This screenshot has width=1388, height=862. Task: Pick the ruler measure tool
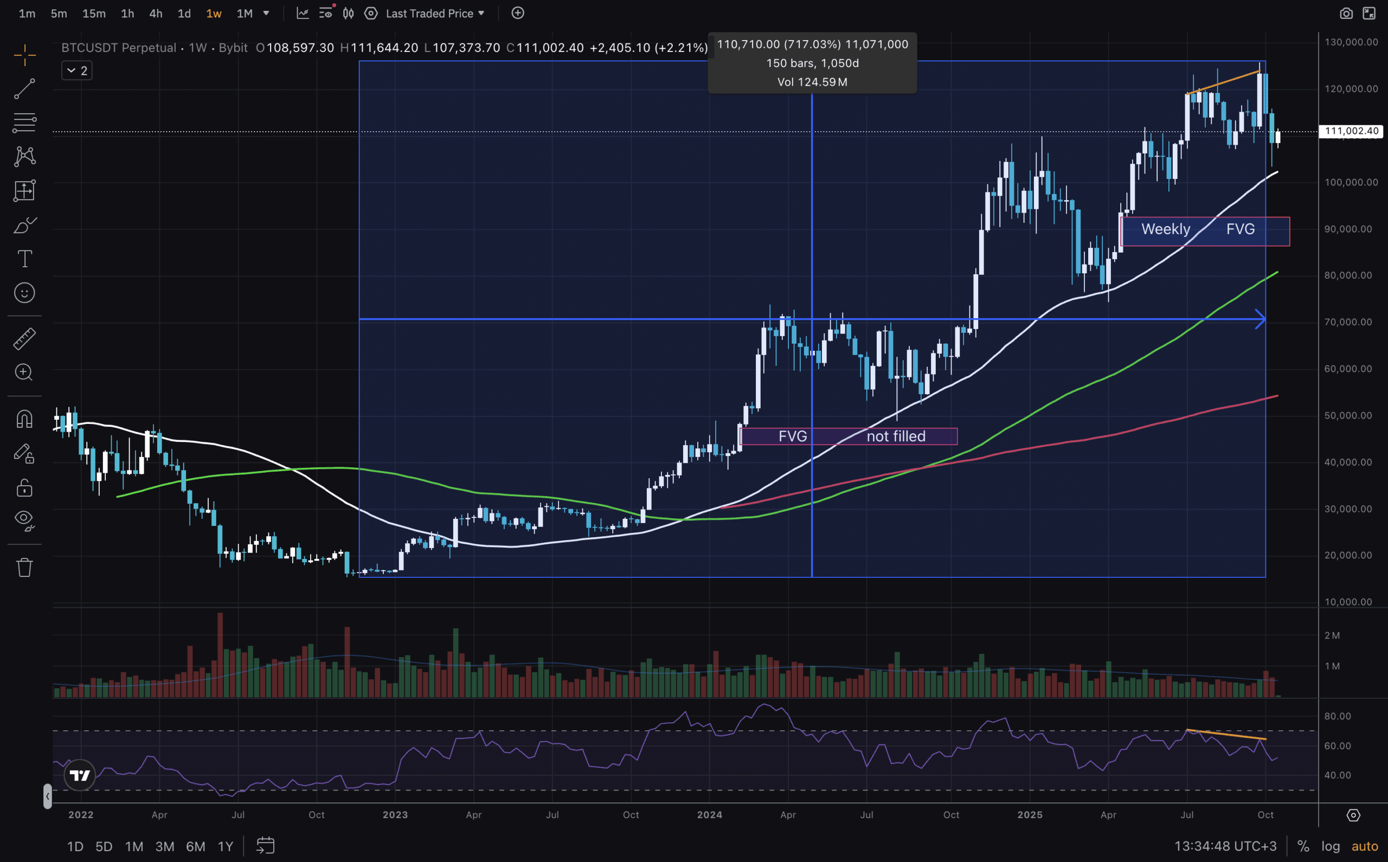click(24, 339)
